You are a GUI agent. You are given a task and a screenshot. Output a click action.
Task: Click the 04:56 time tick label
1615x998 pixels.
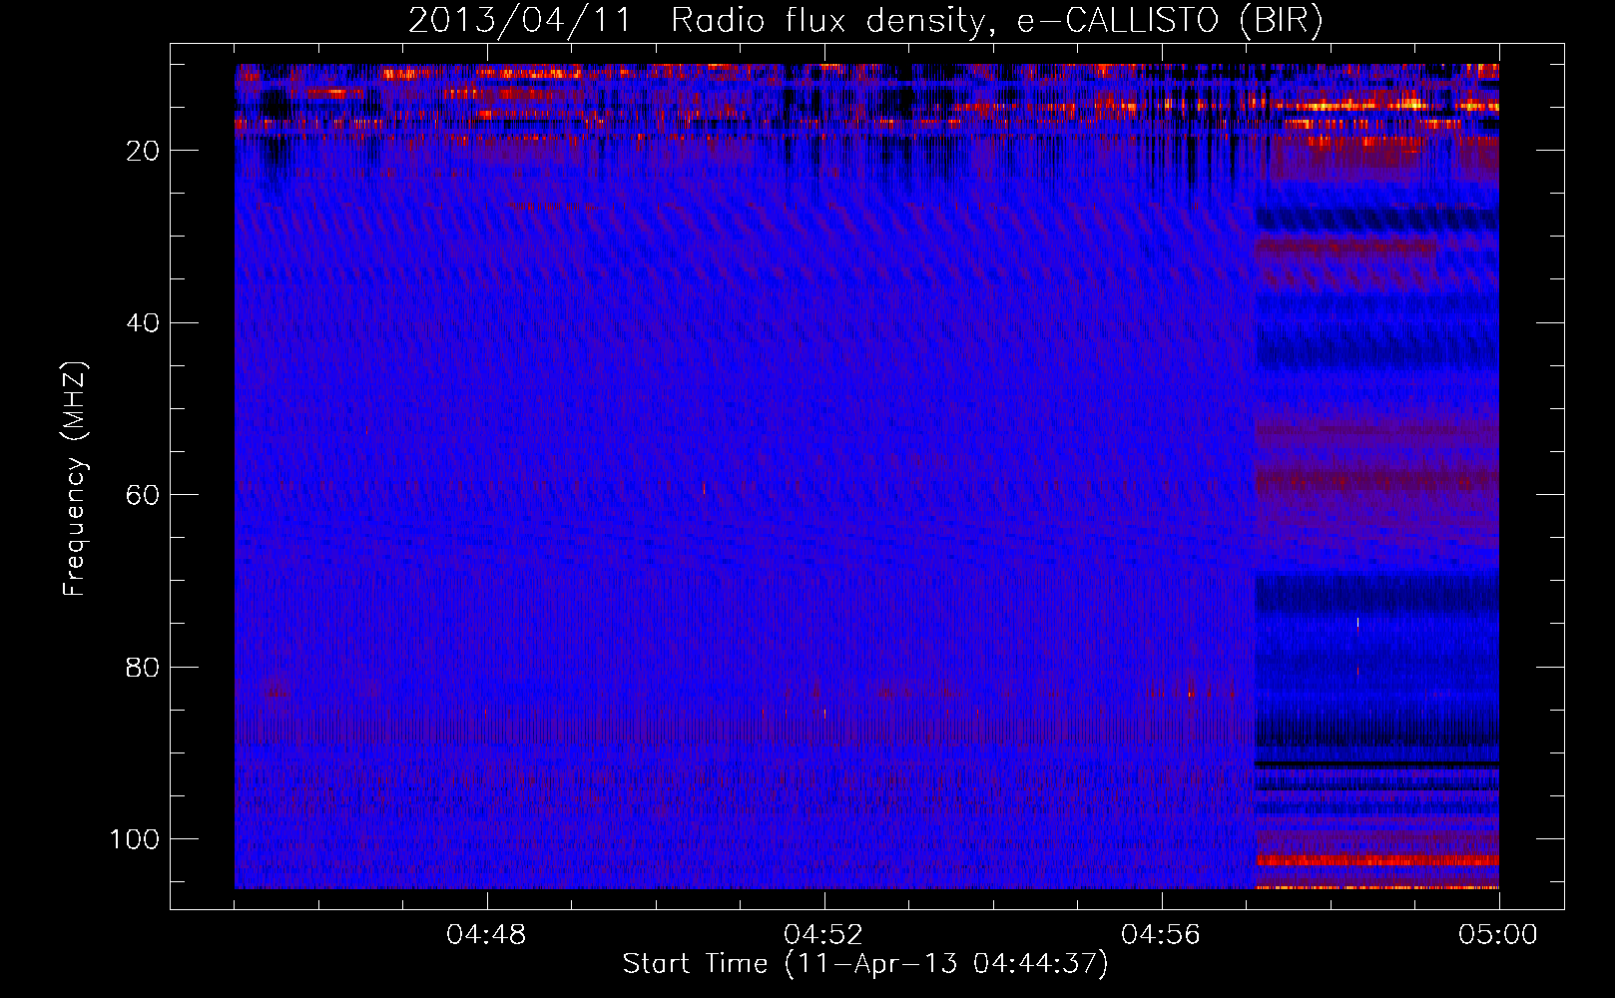[x=1161, y=935]
